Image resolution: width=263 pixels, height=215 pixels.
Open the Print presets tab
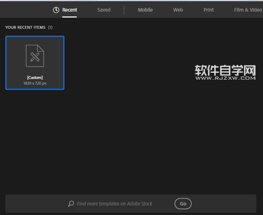click(210, 10)
